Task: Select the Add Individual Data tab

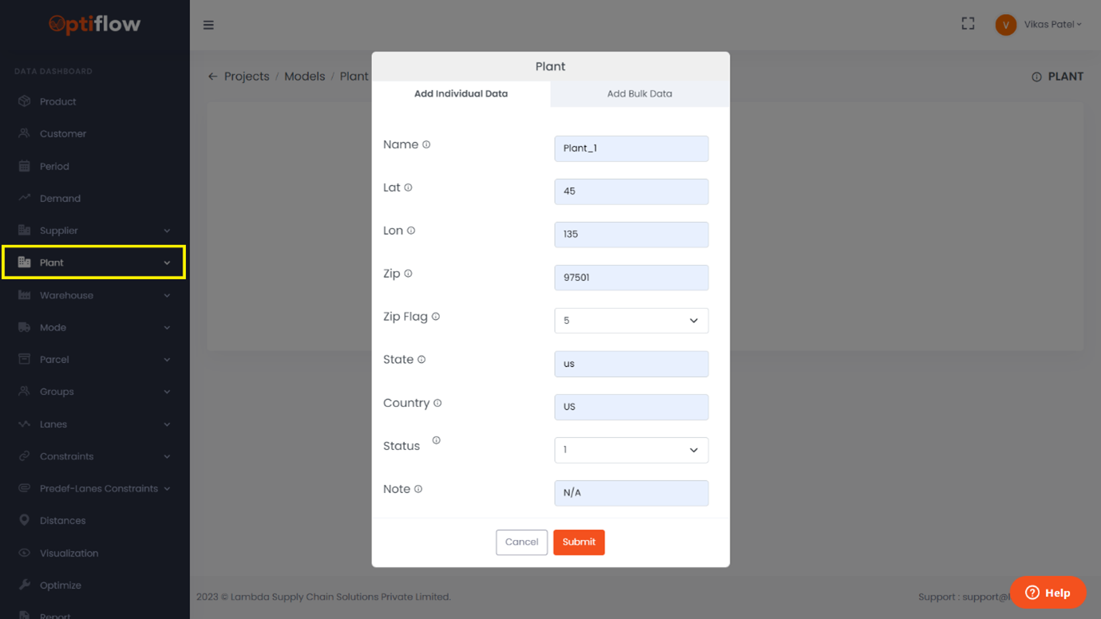Action: (461, 93)
